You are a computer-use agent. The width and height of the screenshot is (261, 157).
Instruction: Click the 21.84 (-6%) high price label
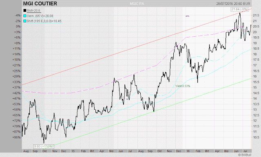pyautogui.click(x=240, y=9)
